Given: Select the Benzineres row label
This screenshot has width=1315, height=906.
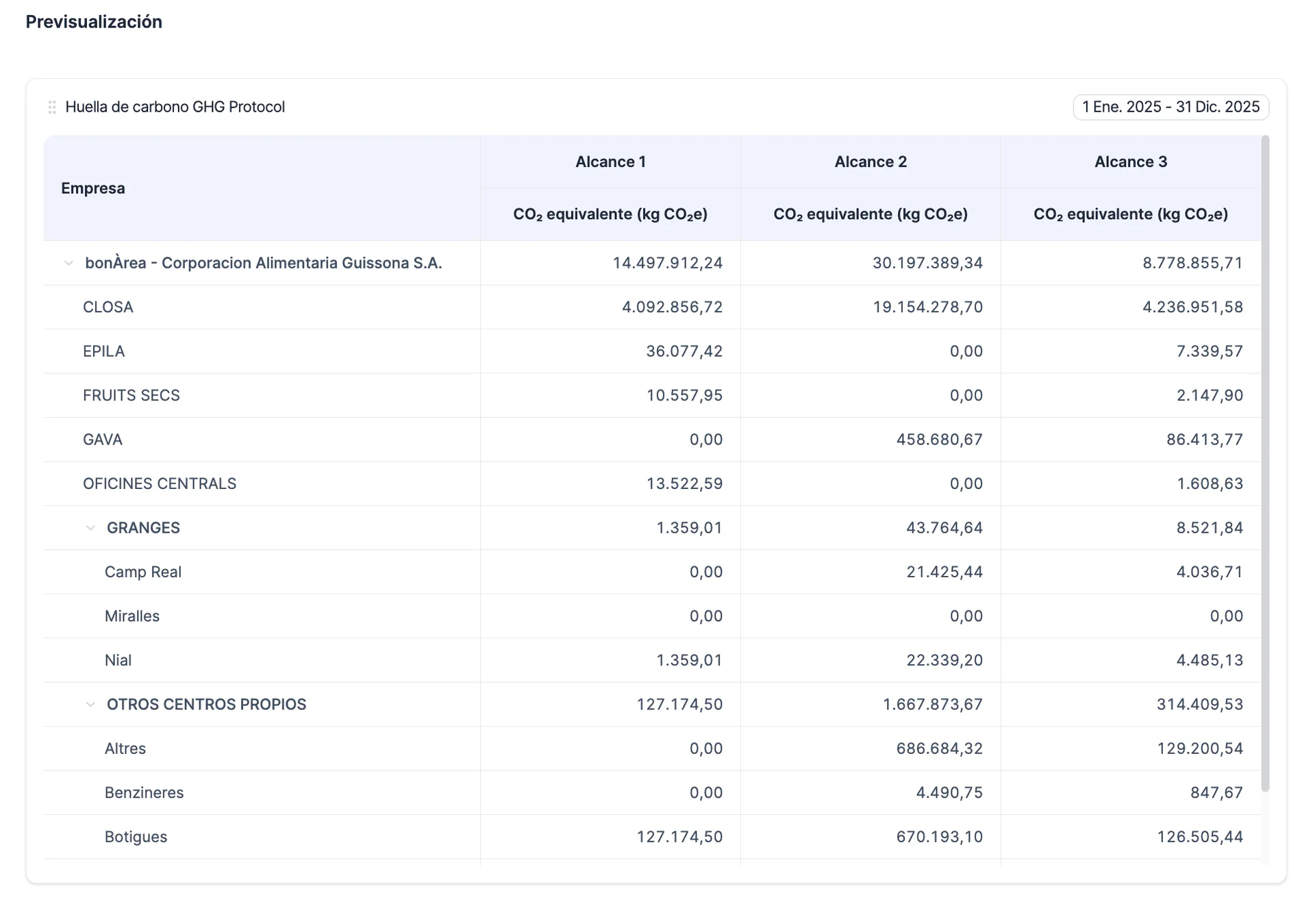Looking at the screenshot, I should point(145,793).
